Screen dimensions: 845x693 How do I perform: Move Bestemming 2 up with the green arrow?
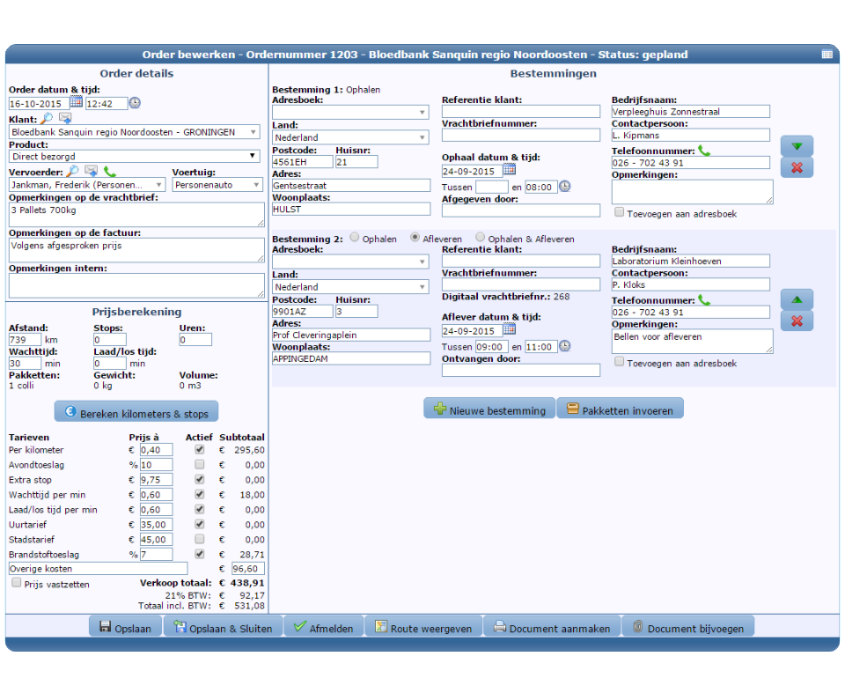point(797,299)
